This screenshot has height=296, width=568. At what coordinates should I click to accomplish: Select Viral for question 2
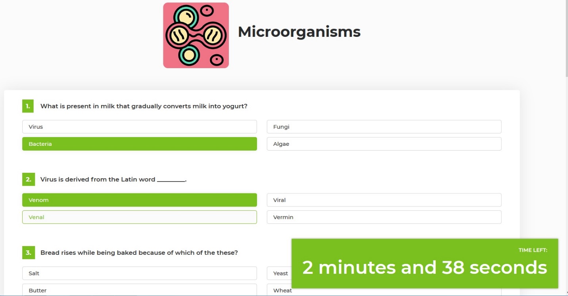(x=384, y=200)
